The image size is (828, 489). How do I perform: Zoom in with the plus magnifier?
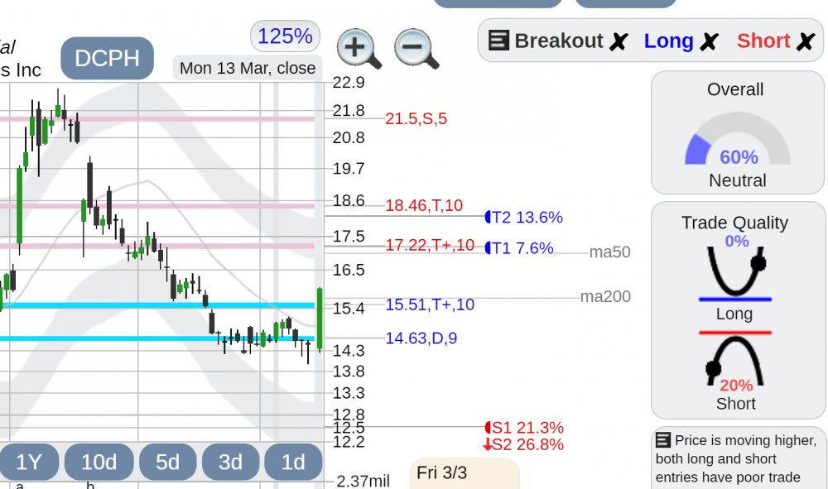tap(359, 48)
